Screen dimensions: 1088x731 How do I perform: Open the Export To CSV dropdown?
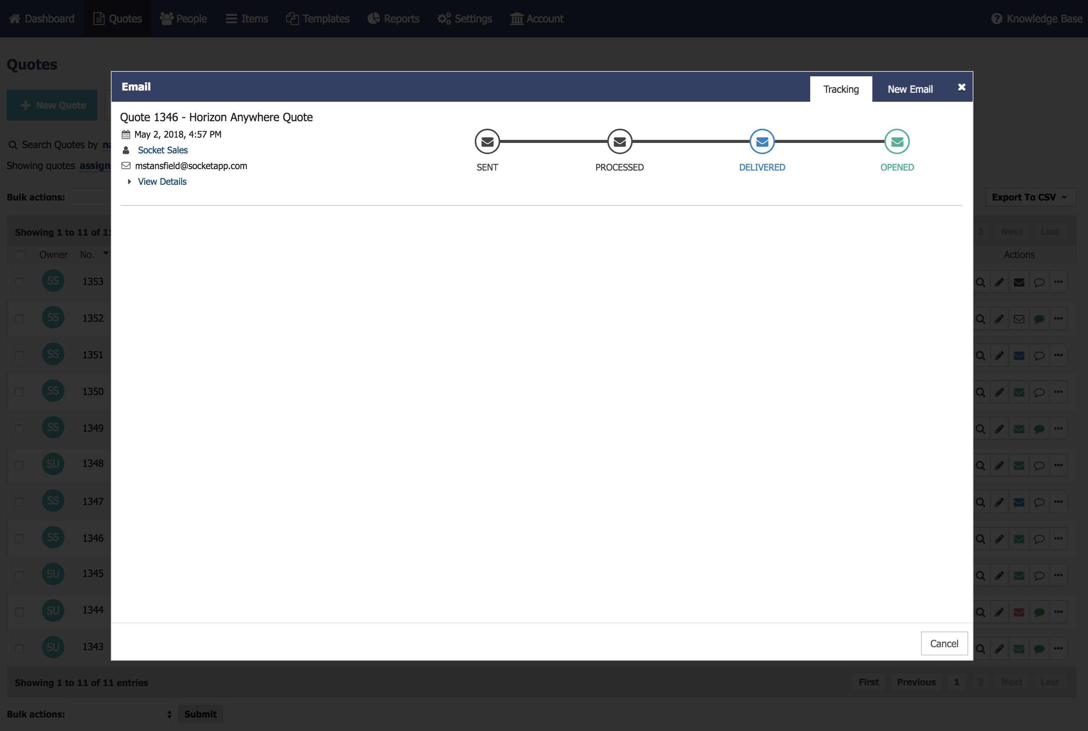(1030, 197)
